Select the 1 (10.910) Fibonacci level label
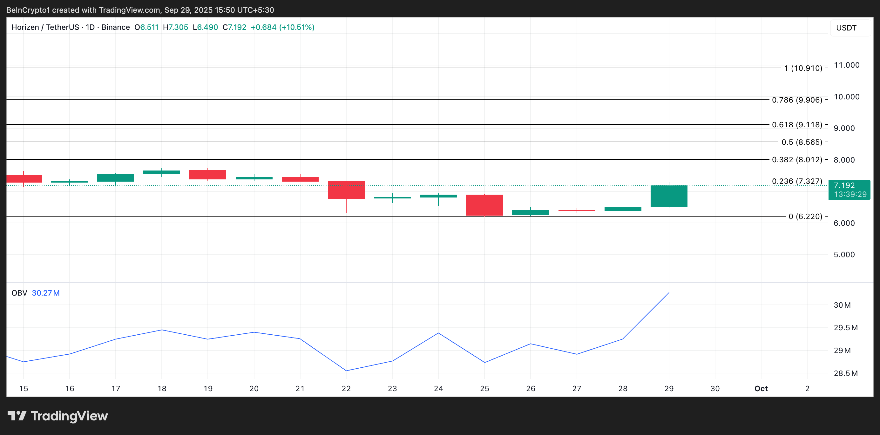 point(803,68)
